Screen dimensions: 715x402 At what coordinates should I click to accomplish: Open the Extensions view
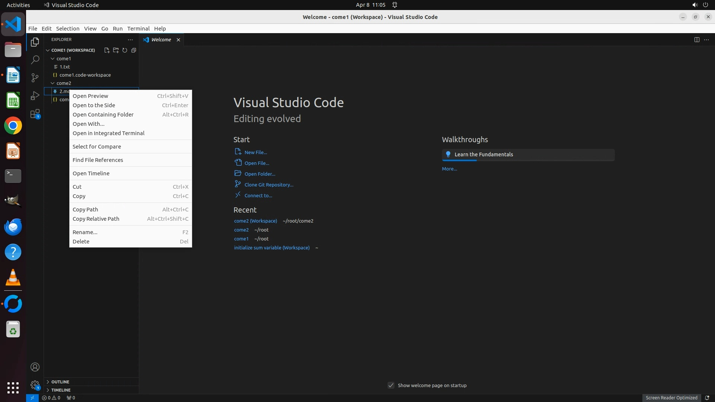[35, 114]
